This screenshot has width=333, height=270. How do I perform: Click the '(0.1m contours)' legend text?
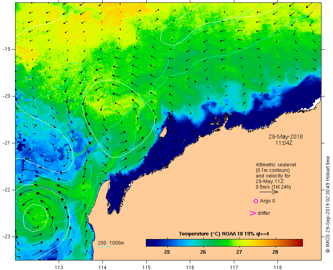coord(273,170)
